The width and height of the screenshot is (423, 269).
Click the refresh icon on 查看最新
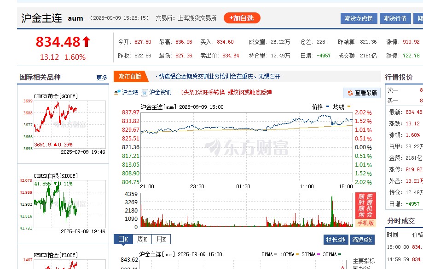pyautogui.click(x=350, y=93)
